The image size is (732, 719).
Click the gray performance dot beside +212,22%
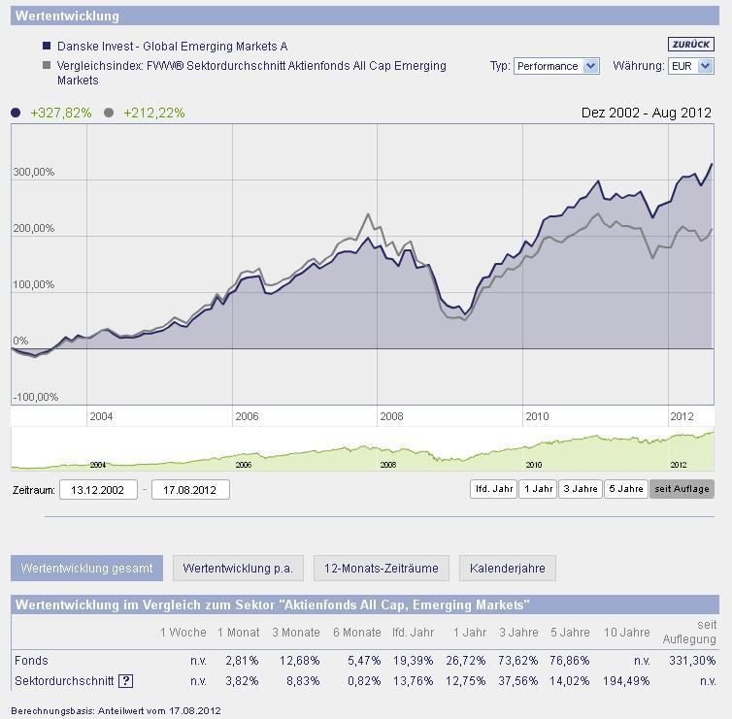pyautogui.click(x=108, y=113)
